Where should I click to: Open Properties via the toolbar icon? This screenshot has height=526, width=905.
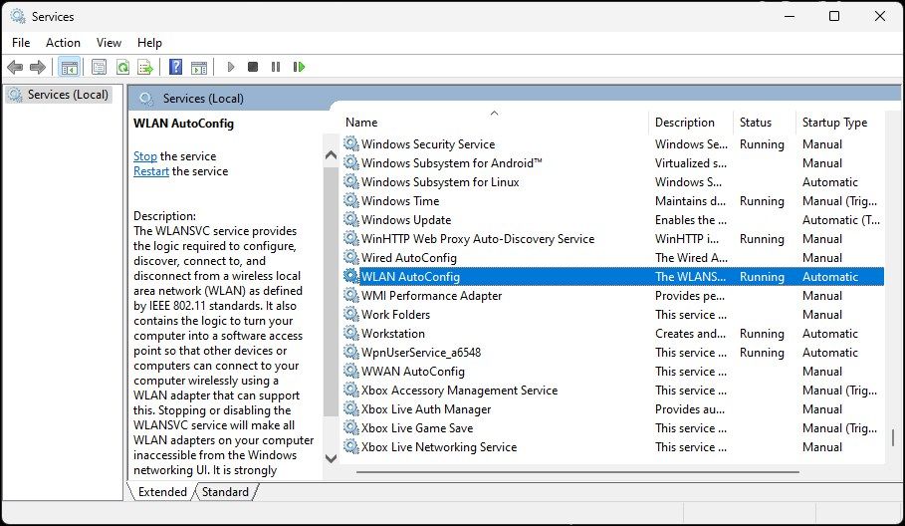coord(99,67)
